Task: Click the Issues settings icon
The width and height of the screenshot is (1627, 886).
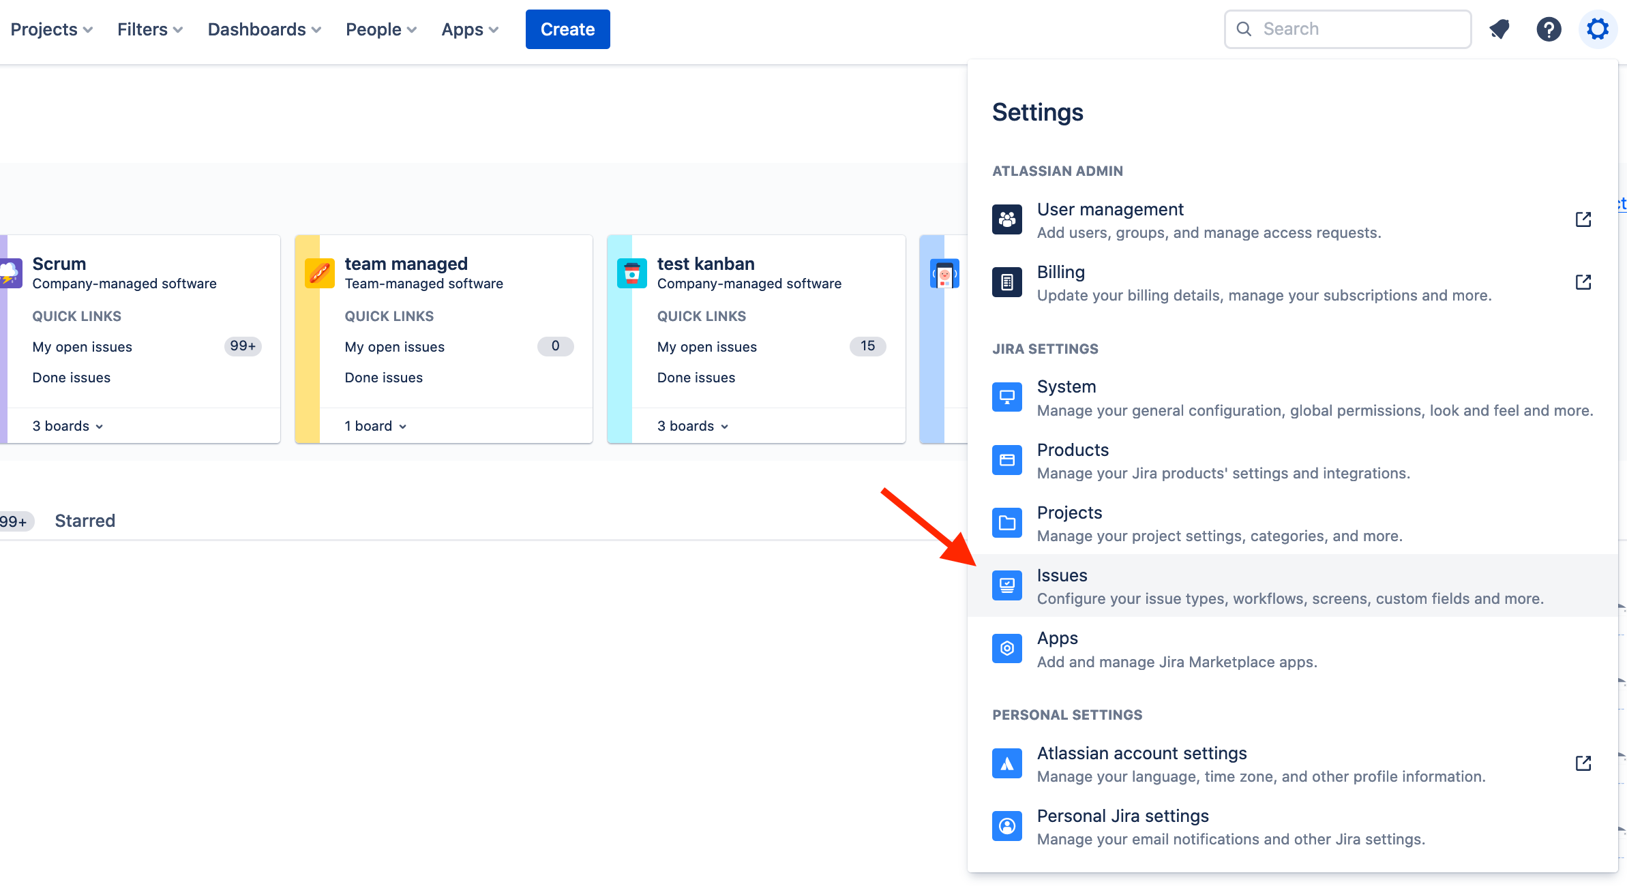Action: [1007, 585]
